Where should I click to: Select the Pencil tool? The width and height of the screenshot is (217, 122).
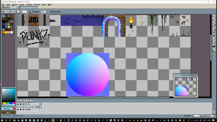pos(214,19)
